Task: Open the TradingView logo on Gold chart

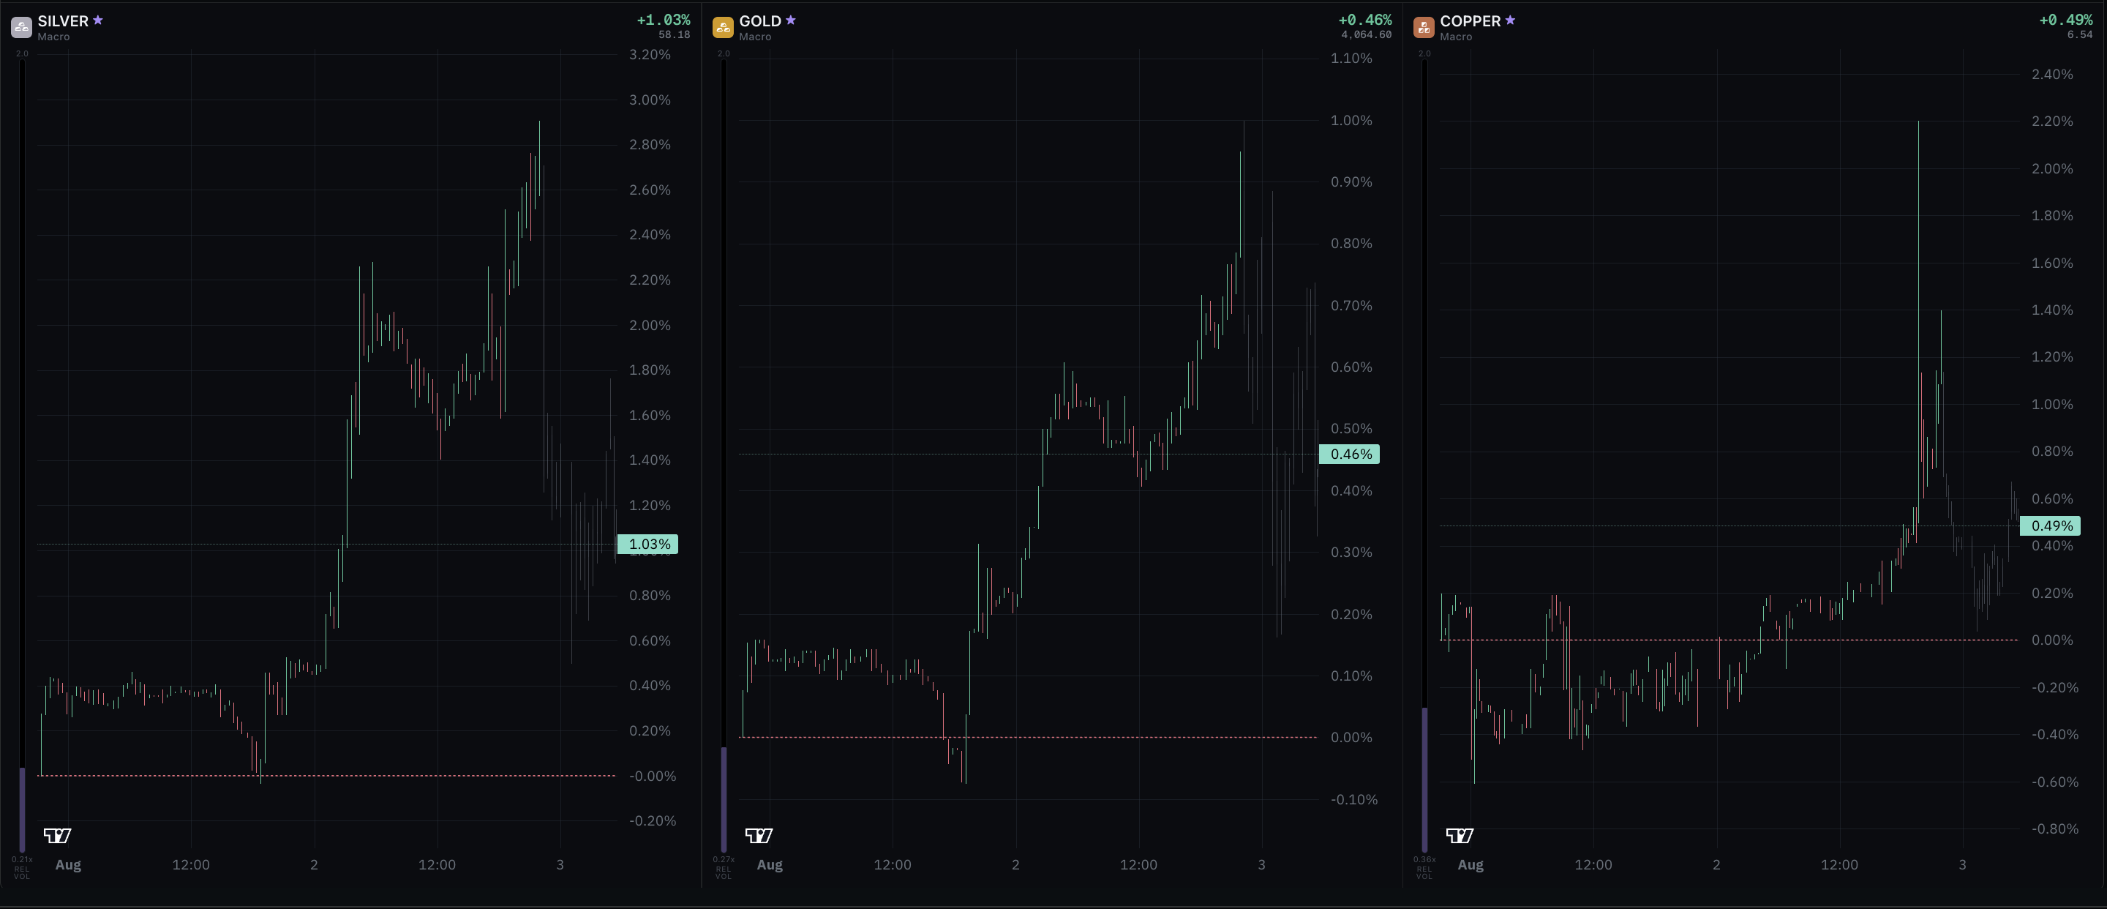Action: pos(759,835)
